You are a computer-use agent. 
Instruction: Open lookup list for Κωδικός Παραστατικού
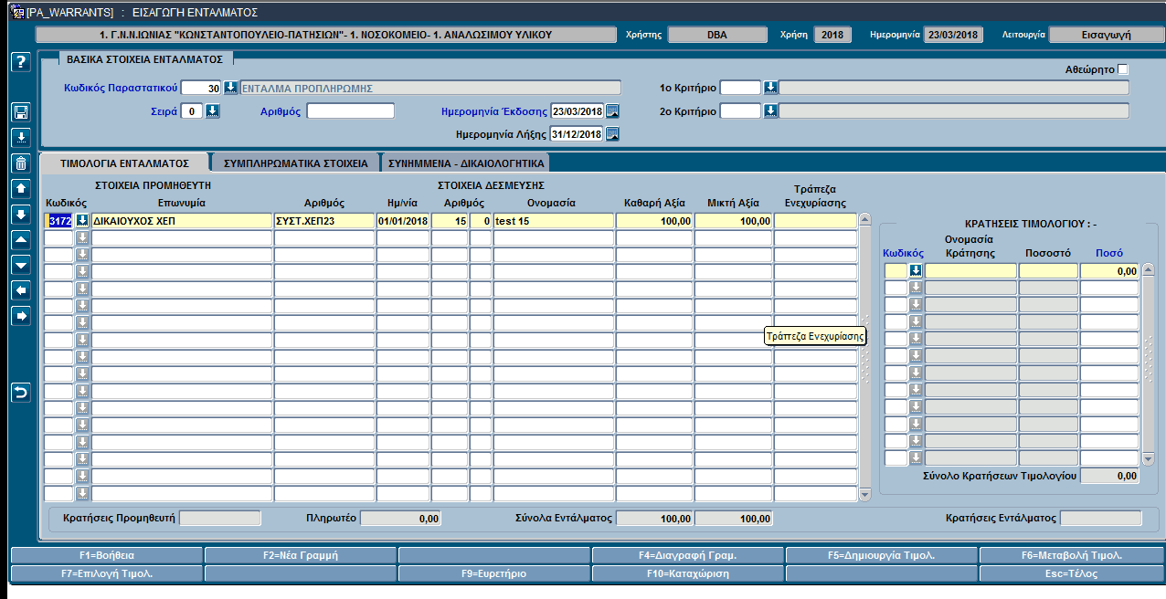click(x=231, y=88)
